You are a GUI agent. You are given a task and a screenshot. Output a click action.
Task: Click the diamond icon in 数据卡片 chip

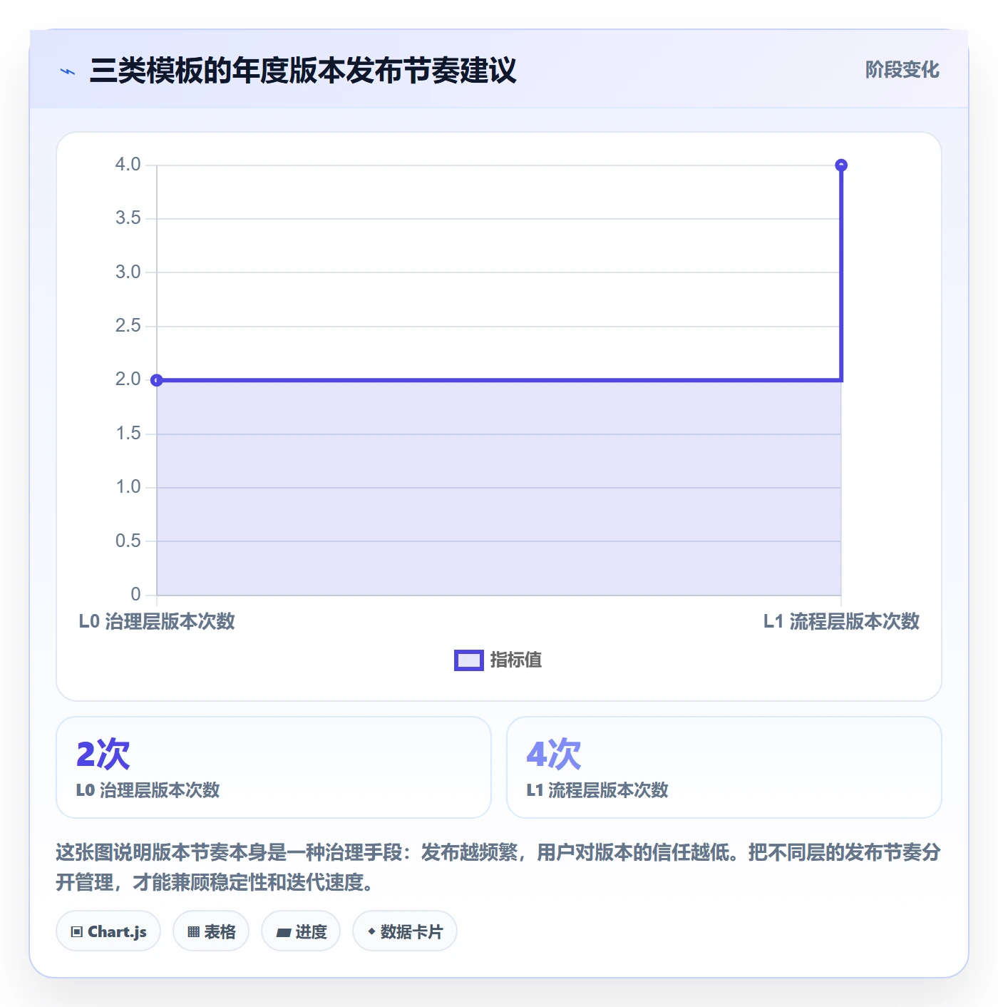pyautogui.click(x=371, y=931)
